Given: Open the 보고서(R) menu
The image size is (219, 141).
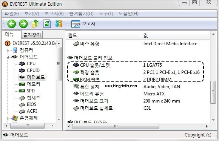Looking at the screenshot, I should click(54, 14).
